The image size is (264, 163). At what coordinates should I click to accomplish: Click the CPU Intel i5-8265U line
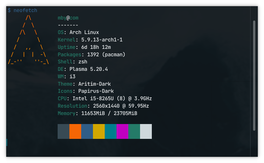click(105, 98)
